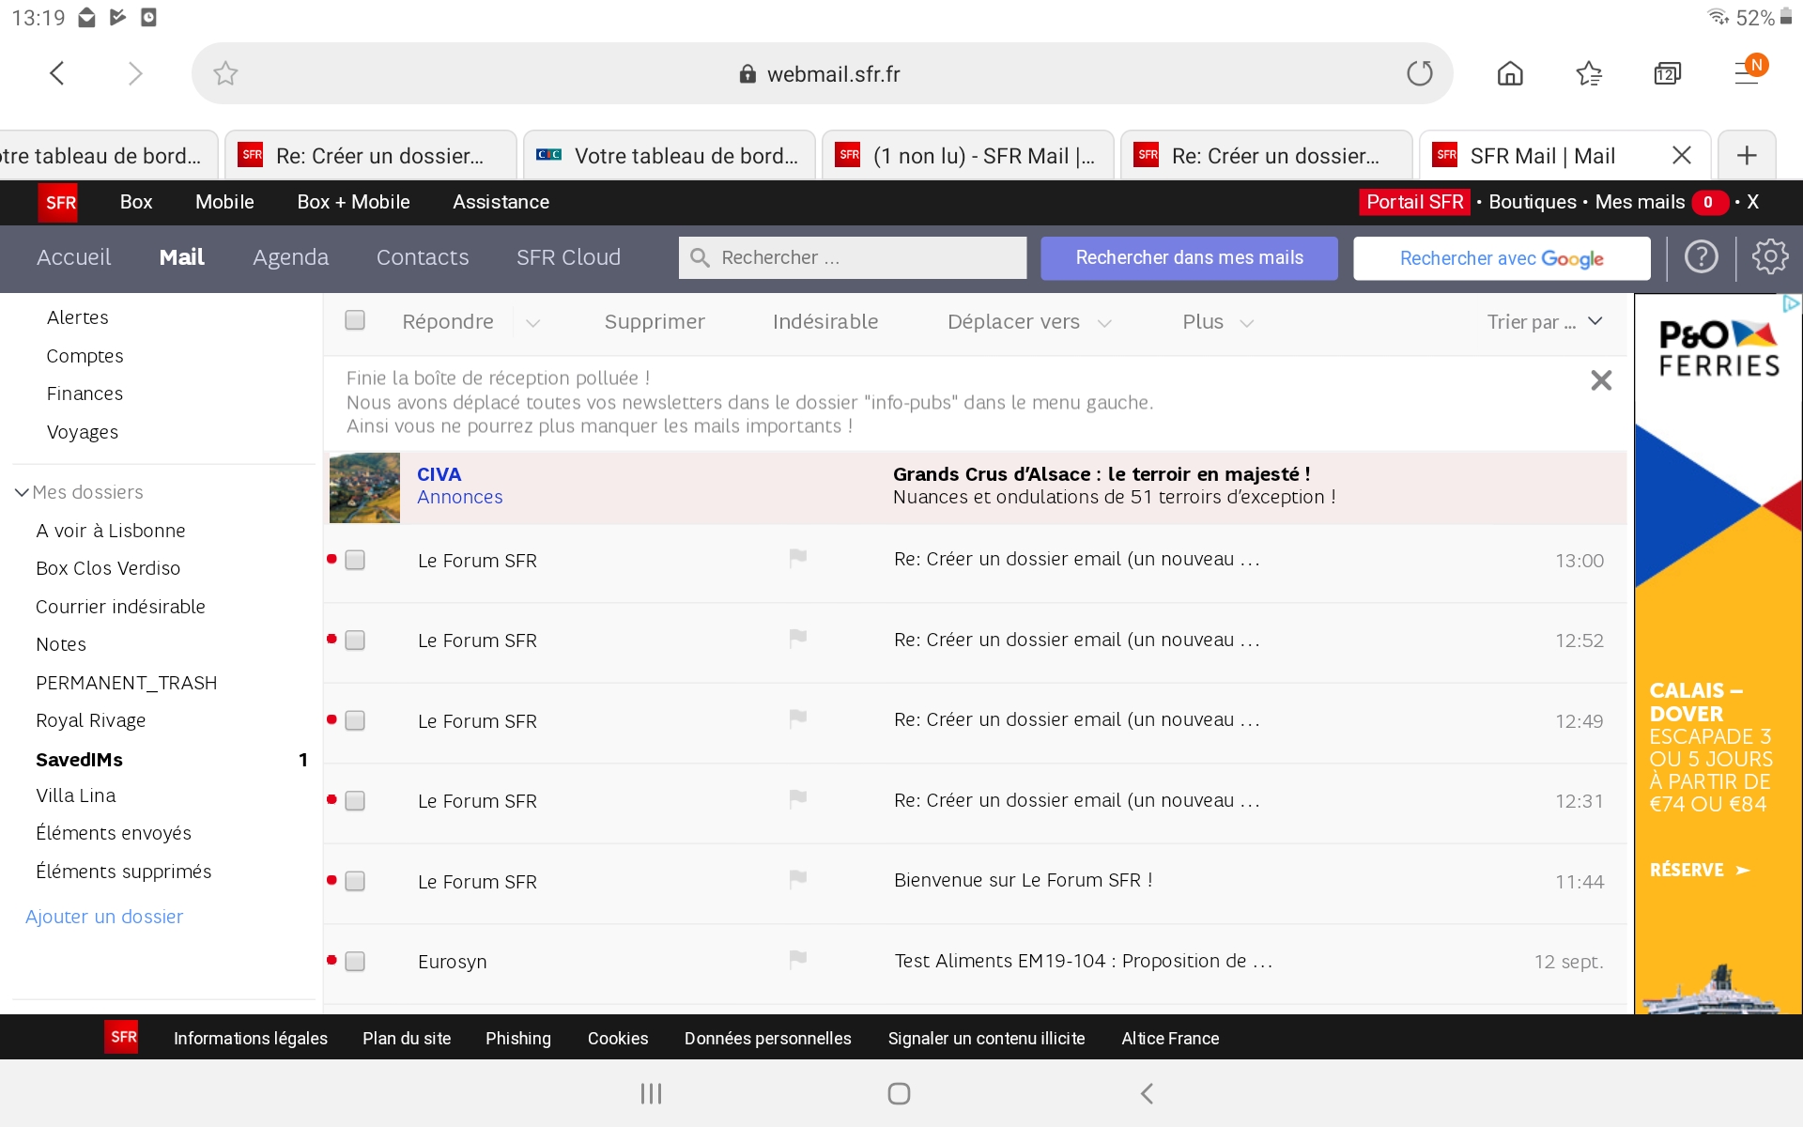This screenshot has width=1803, height=1127.
Task: Open help using the question mark icon
Action: click(x=1701, y=257)
